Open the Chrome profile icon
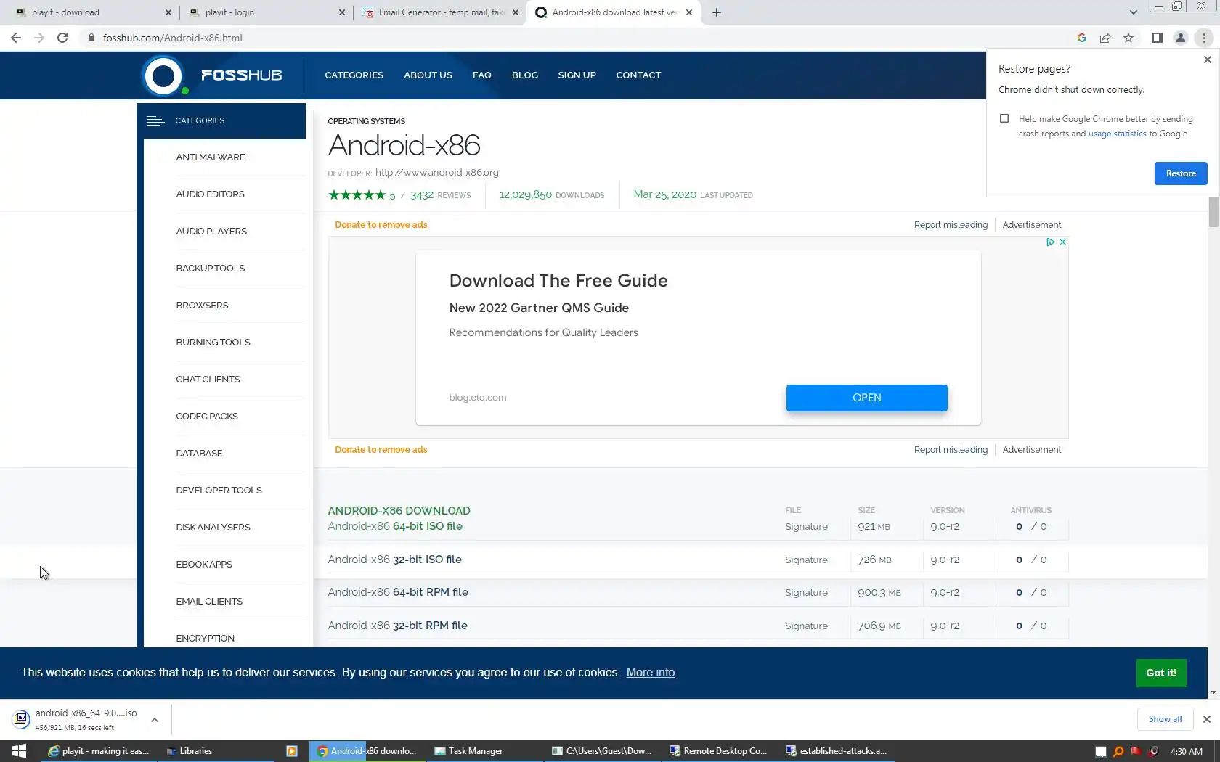The height and width of the screenshot is (762, 1220). 1181,38
